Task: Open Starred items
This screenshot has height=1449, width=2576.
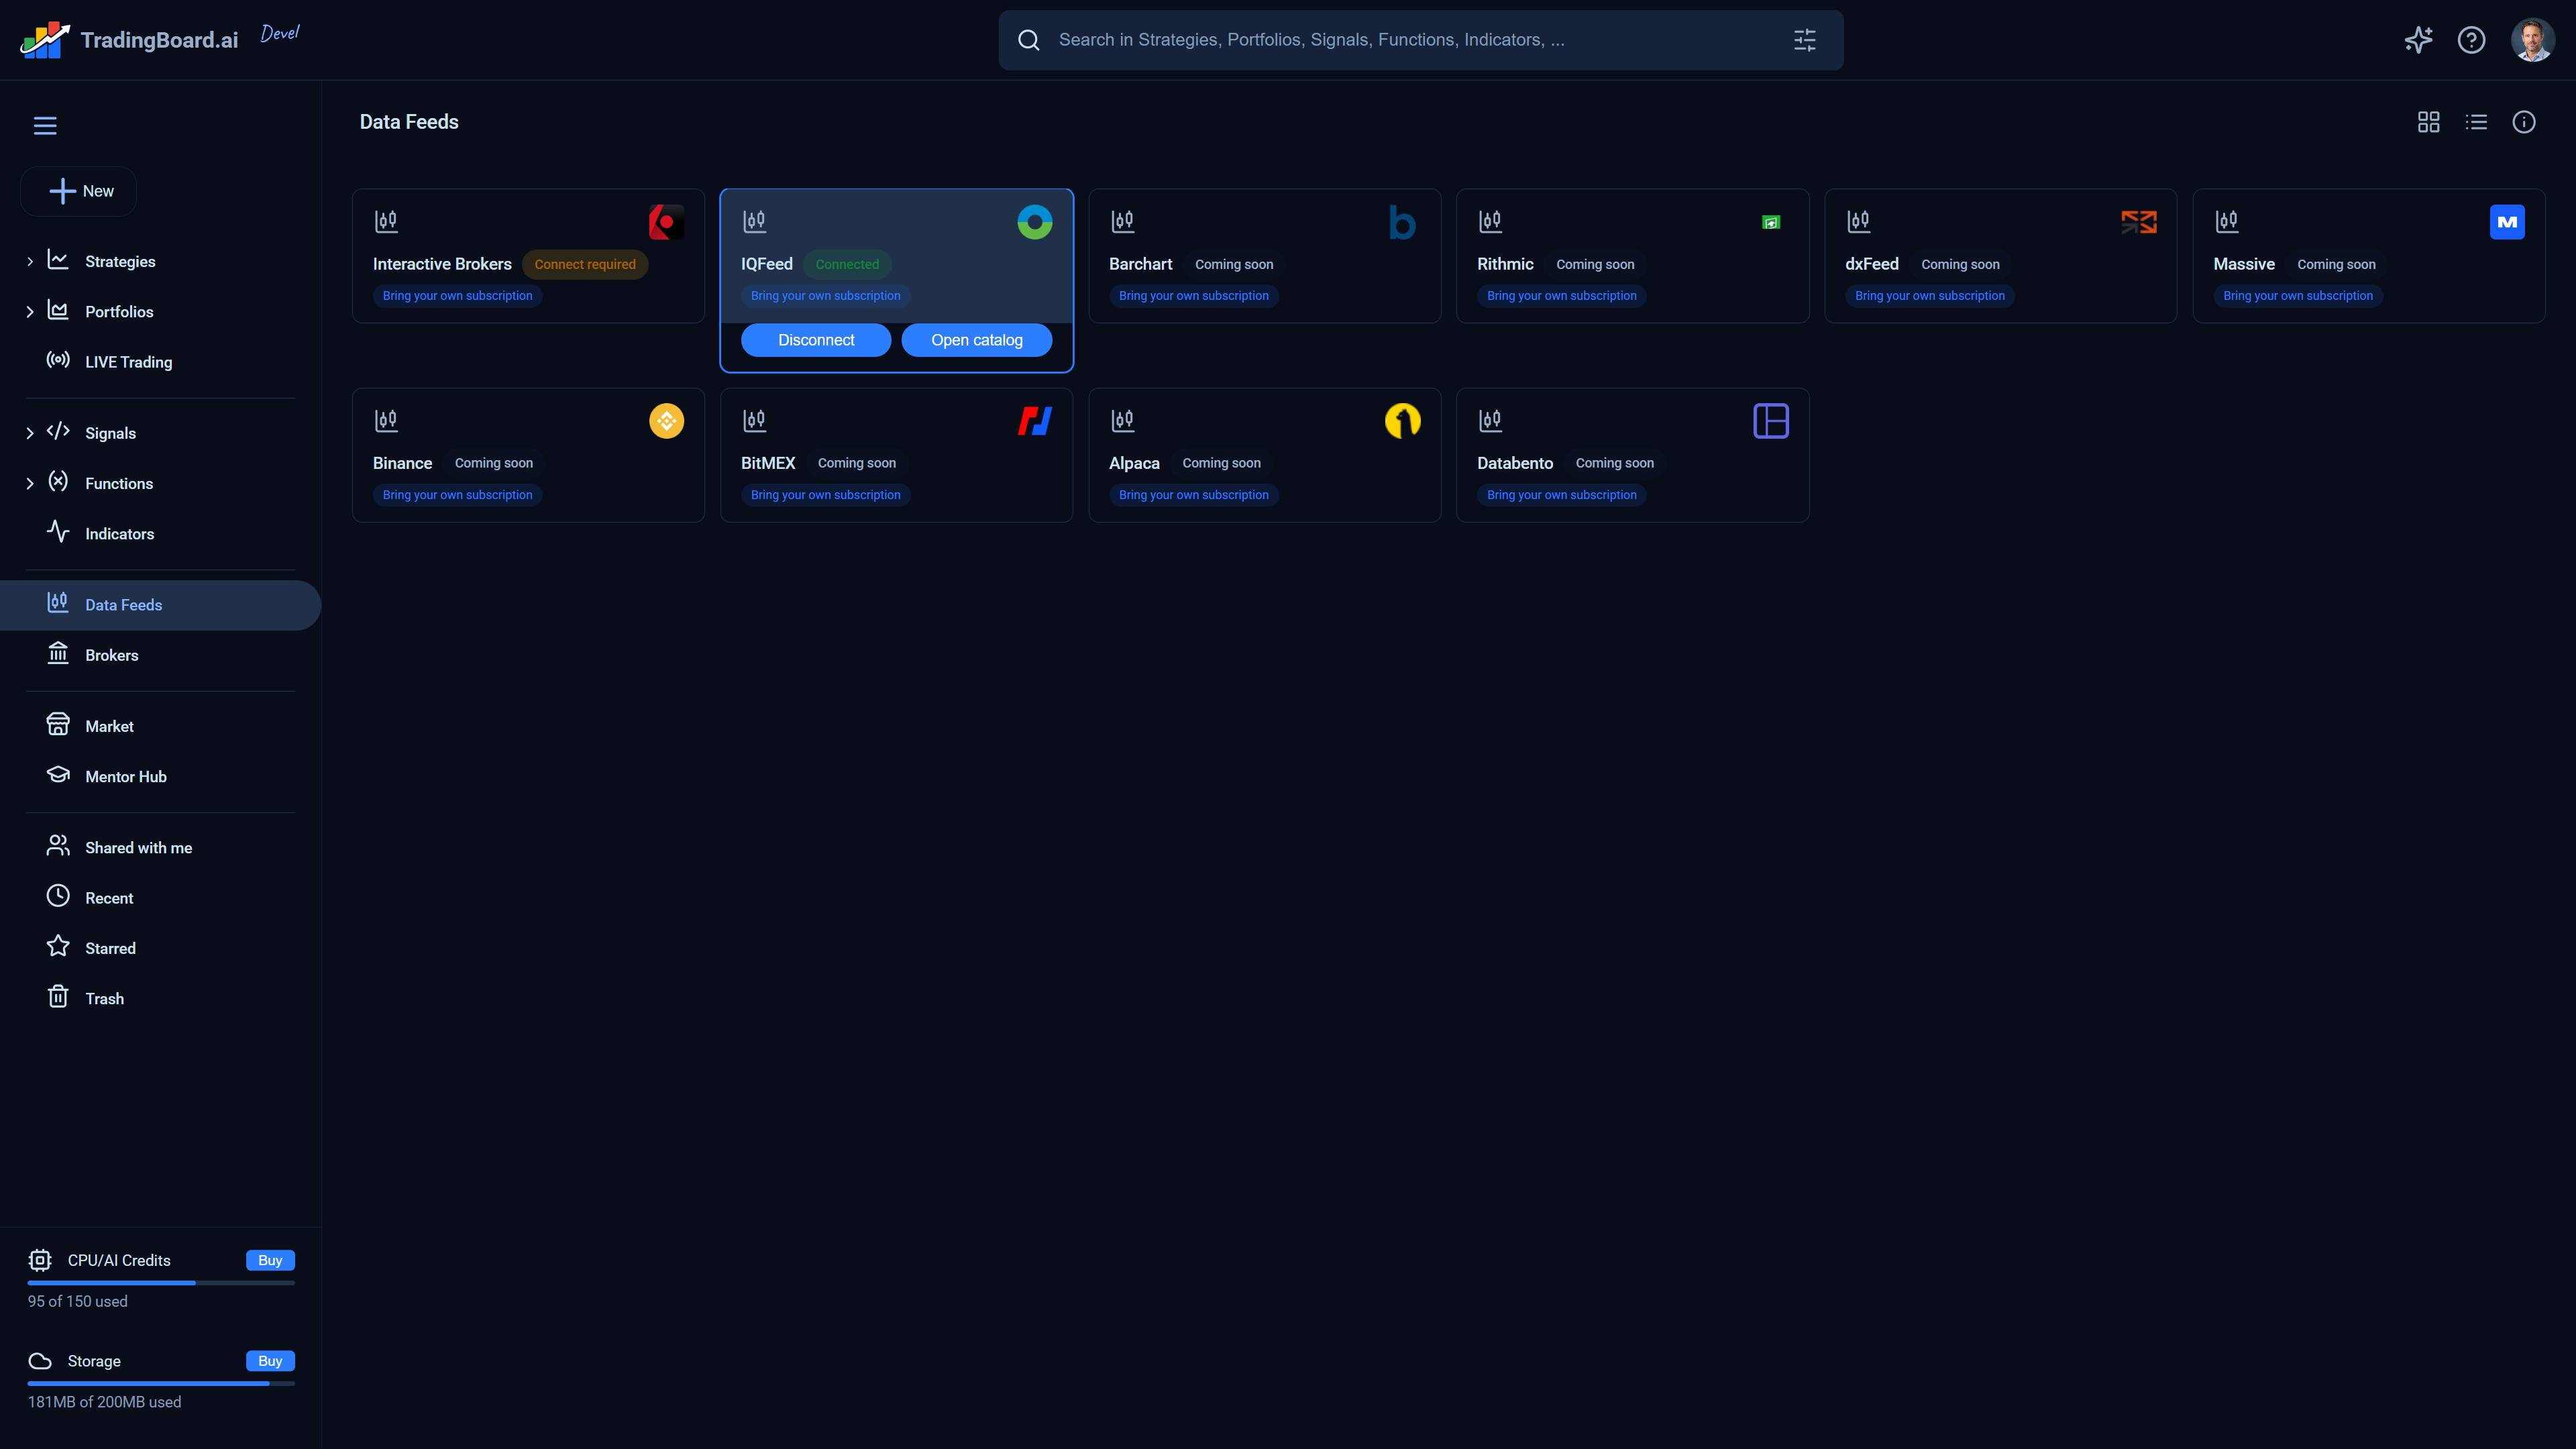Action: [110, 948]
